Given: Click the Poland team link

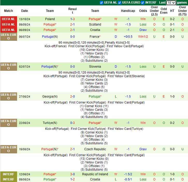Looking at the screenshot, I should point(50,19).
